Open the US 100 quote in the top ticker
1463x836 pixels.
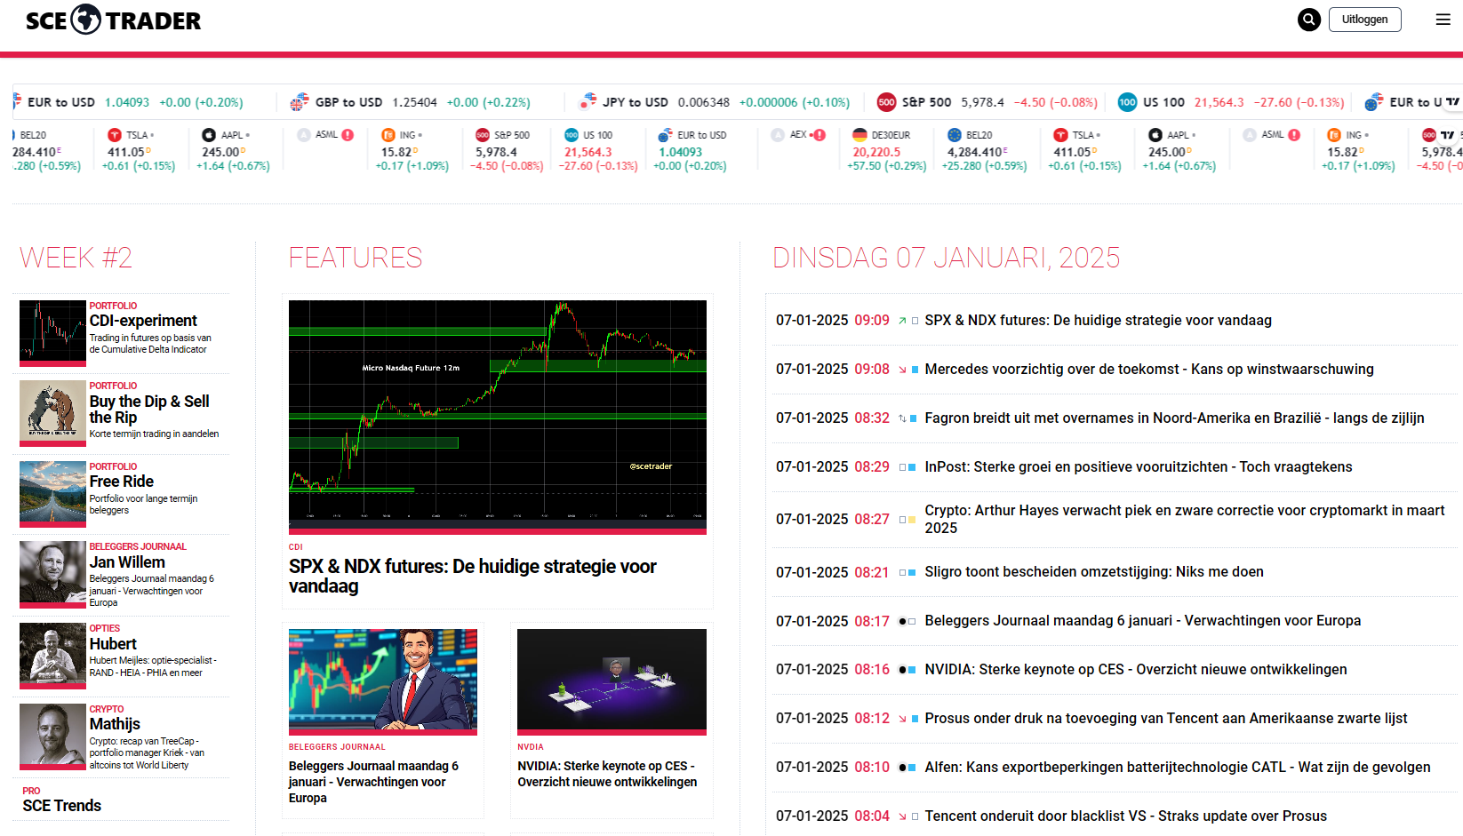coord(1231,102)
